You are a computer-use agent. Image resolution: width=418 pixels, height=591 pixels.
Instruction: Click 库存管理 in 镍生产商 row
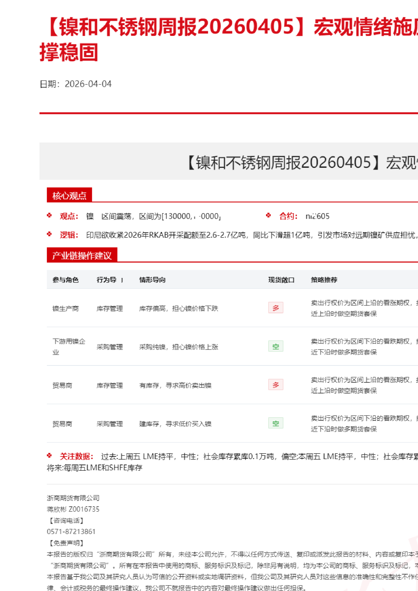coord(110,309)
